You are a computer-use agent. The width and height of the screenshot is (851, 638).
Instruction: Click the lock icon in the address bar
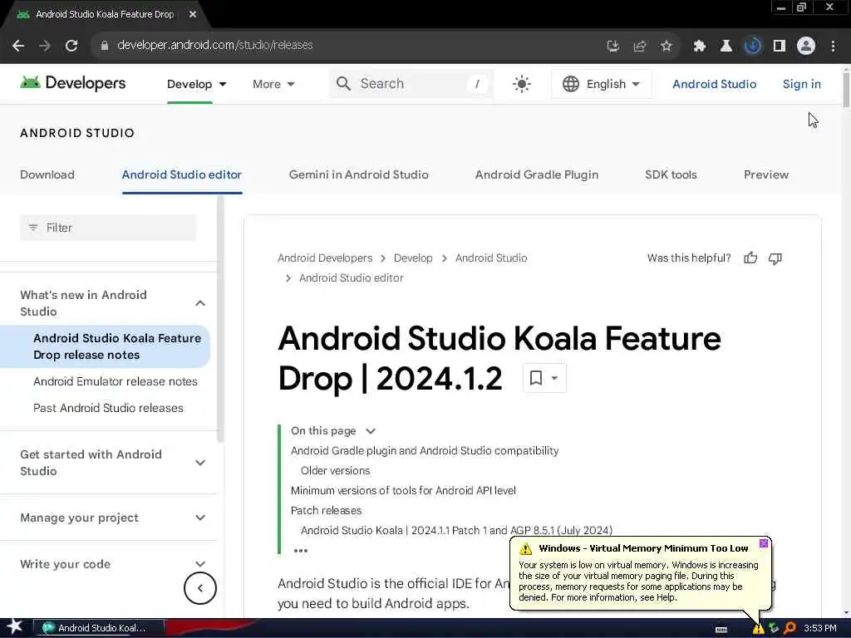coord(104,46)
